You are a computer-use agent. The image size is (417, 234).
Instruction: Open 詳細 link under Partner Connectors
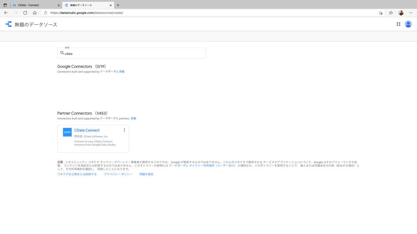(133, 119)
